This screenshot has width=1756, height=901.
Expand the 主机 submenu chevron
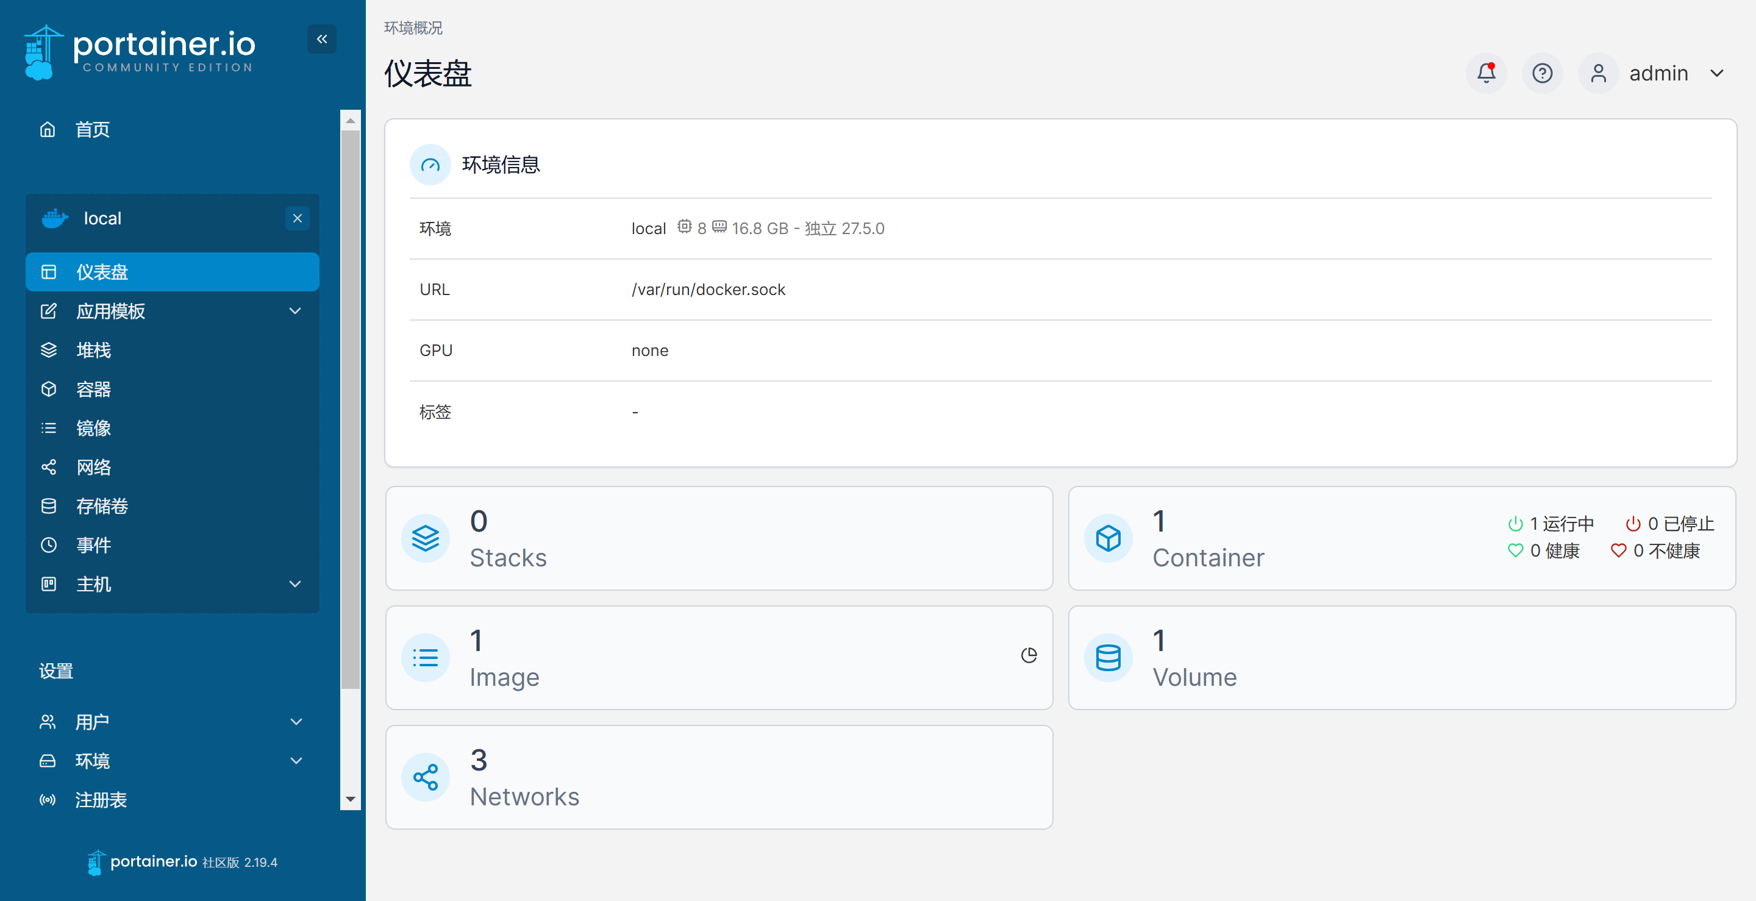coord(294,584)
